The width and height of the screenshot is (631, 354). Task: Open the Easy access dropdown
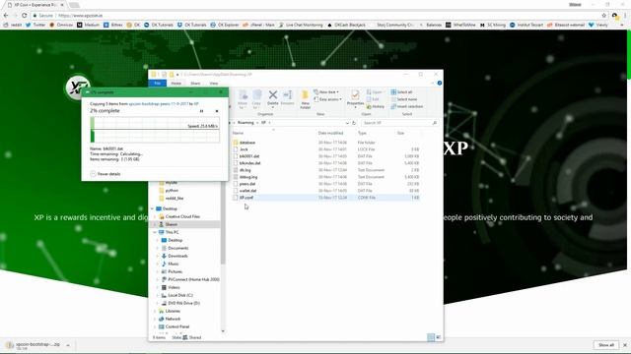tap(327, 99)
